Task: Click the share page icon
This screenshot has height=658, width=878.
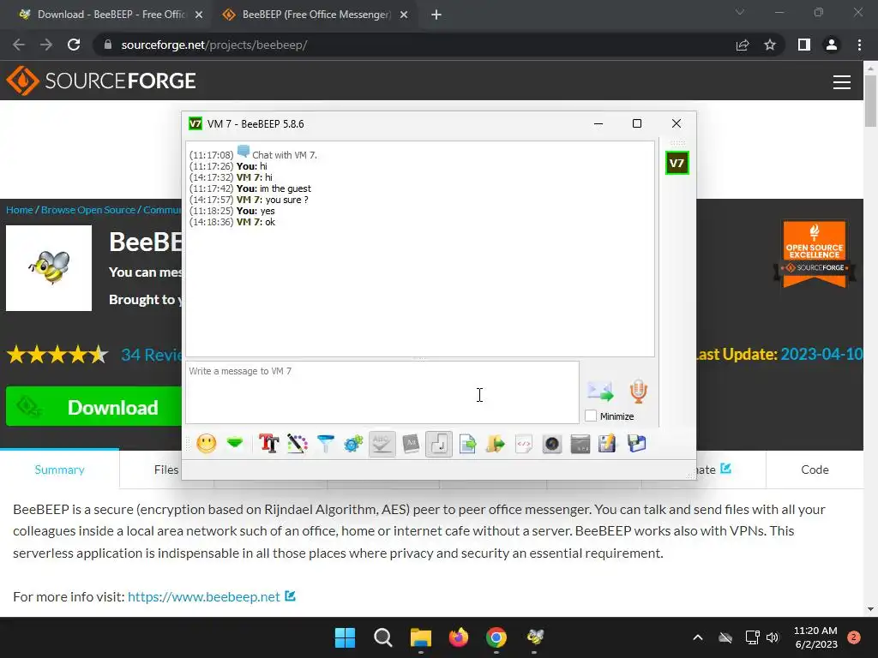Action: pyautogui.click(x=743, y=45)
